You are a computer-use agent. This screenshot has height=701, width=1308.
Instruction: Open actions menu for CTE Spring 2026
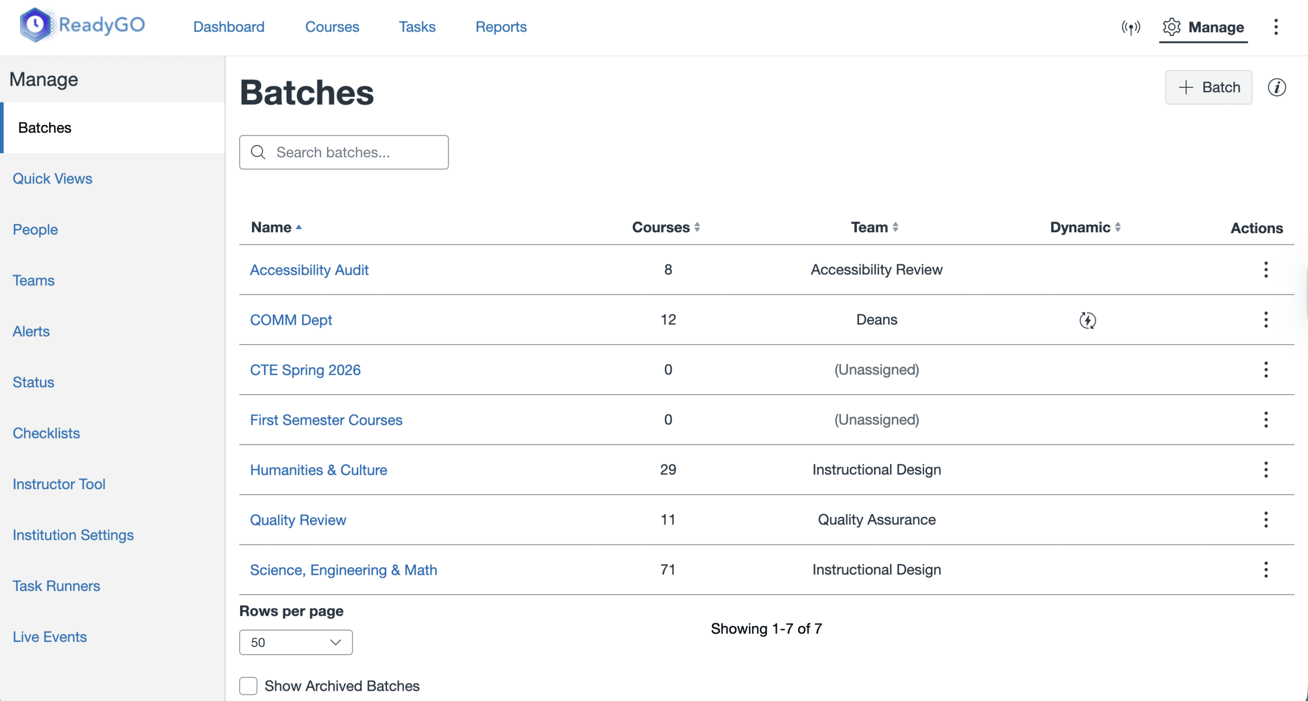pos(1266,370)
